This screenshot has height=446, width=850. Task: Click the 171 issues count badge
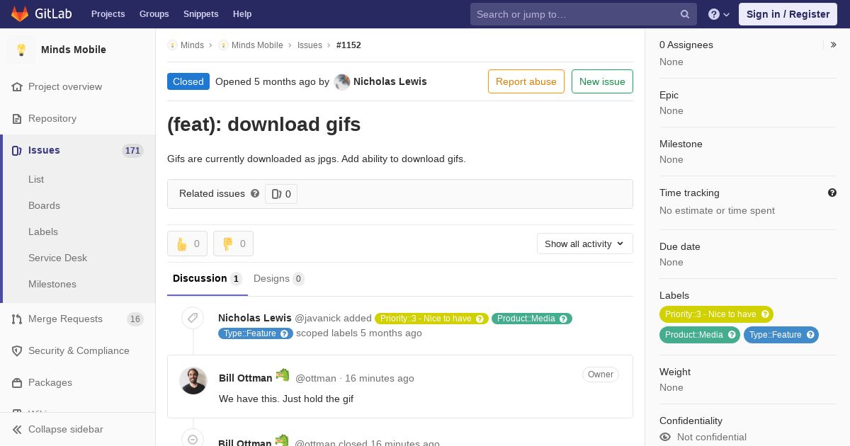(x=132, y=150)
